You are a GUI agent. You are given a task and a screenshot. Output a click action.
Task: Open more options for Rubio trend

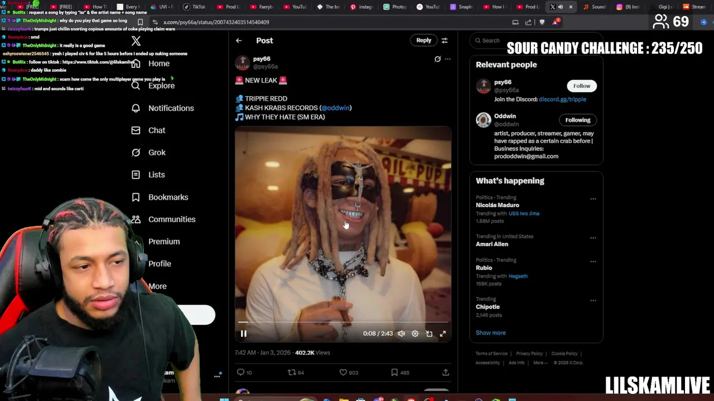[x=593, y=261]
